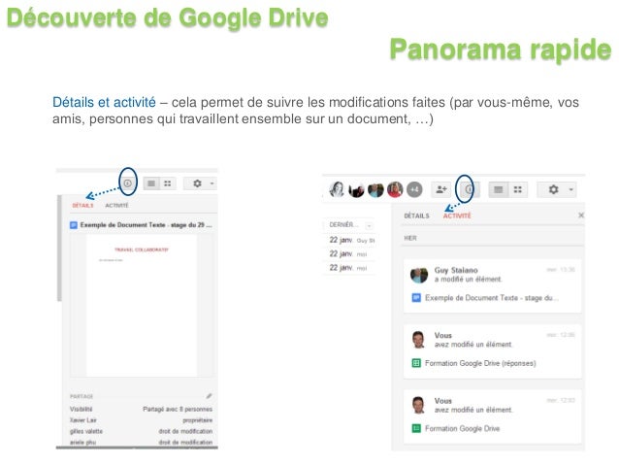
Task: Click the blue doc icon beside 'Exemple de Document Texte - stage du 29'
Action: click(74, 225)
